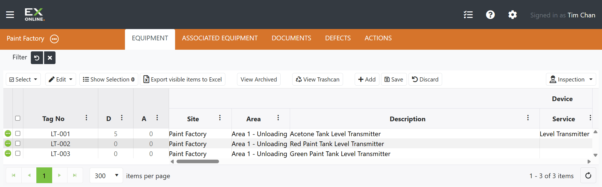Save the equipment changes
This screenshot has width=602, height=187.
click(394, 80)
